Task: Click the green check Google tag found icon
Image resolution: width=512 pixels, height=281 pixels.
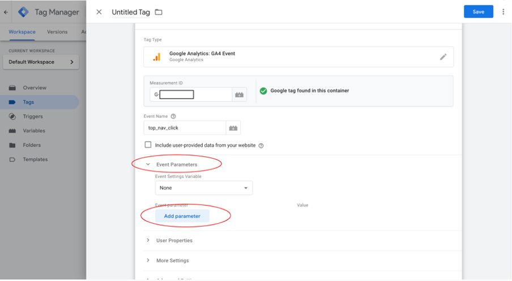Action: coord(263,91)
